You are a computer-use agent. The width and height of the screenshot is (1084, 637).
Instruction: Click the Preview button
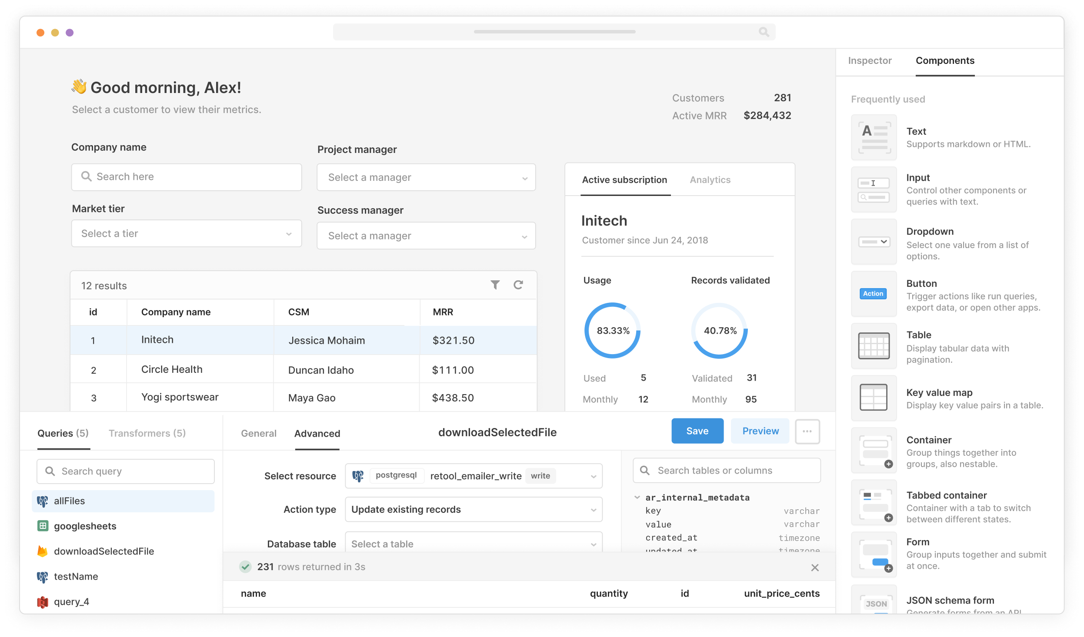click(x=760, y=430)
